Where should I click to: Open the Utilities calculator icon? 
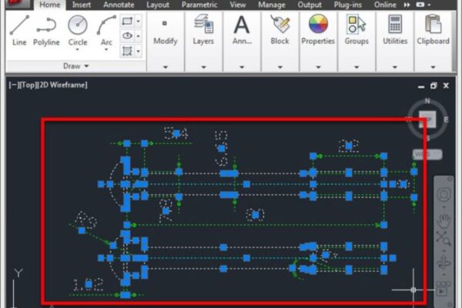click(395, 28)
